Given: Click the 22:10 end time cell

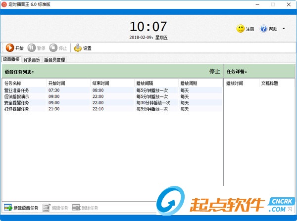Looking at the screenshot, I should pos(98,109).
